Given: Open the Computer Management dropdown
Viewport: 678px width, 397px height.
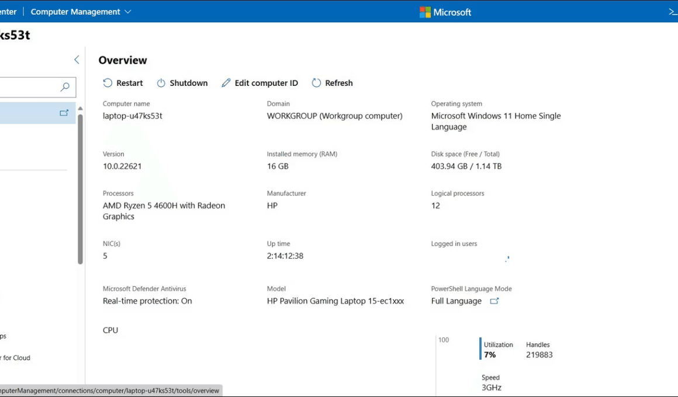Looking at the screenshot, I should coord(81,12).
